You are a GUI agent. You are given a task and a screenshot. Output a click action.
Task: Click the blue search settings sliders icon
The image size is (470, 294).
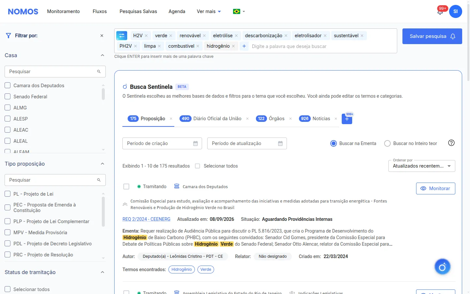click(122, 36)
